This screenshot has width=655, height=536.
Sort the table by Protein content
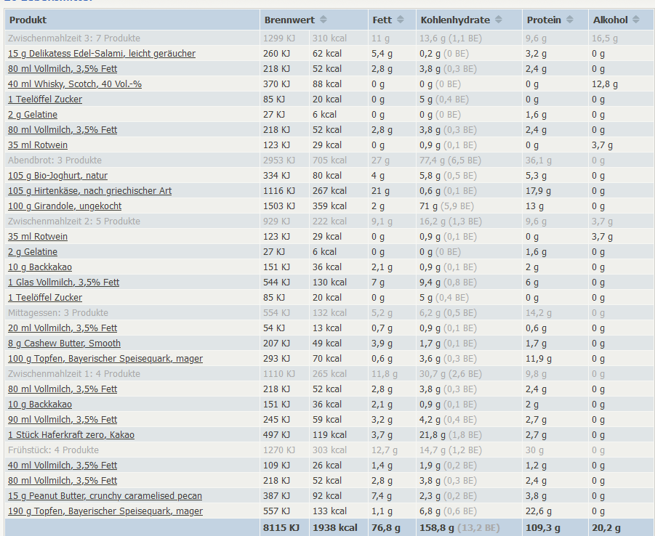click(570, 19)
